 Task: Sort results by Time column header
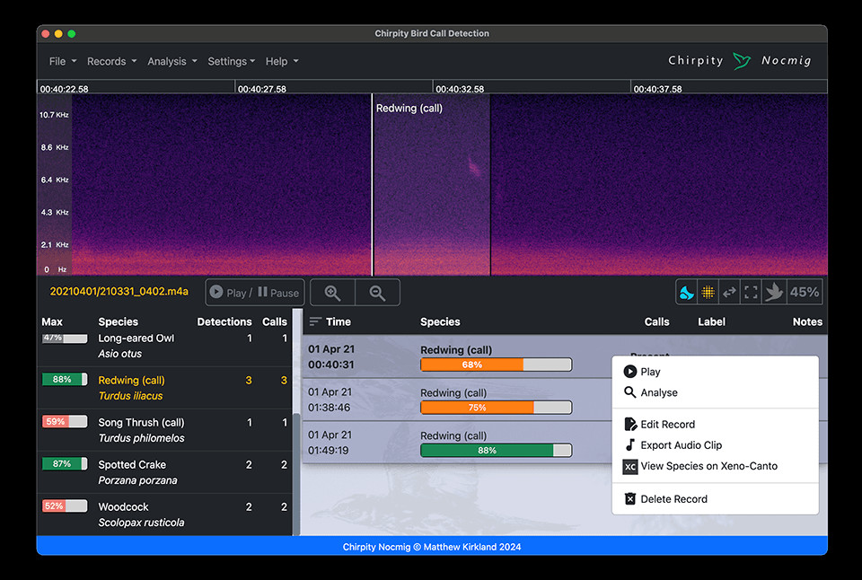click(339, 322)
